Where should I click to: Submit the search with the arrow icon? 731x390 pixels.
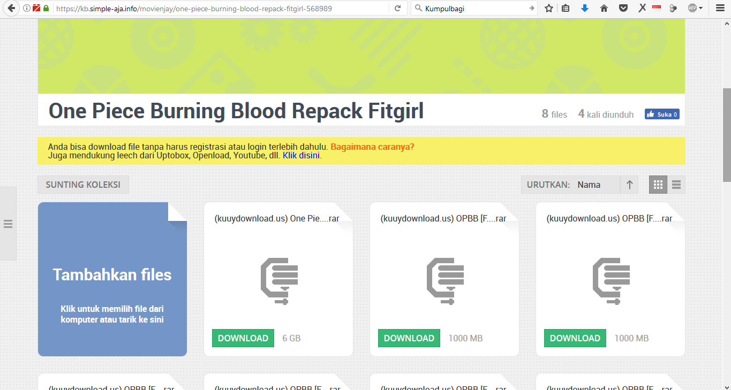pyautogui.click(x=531, y=9)
